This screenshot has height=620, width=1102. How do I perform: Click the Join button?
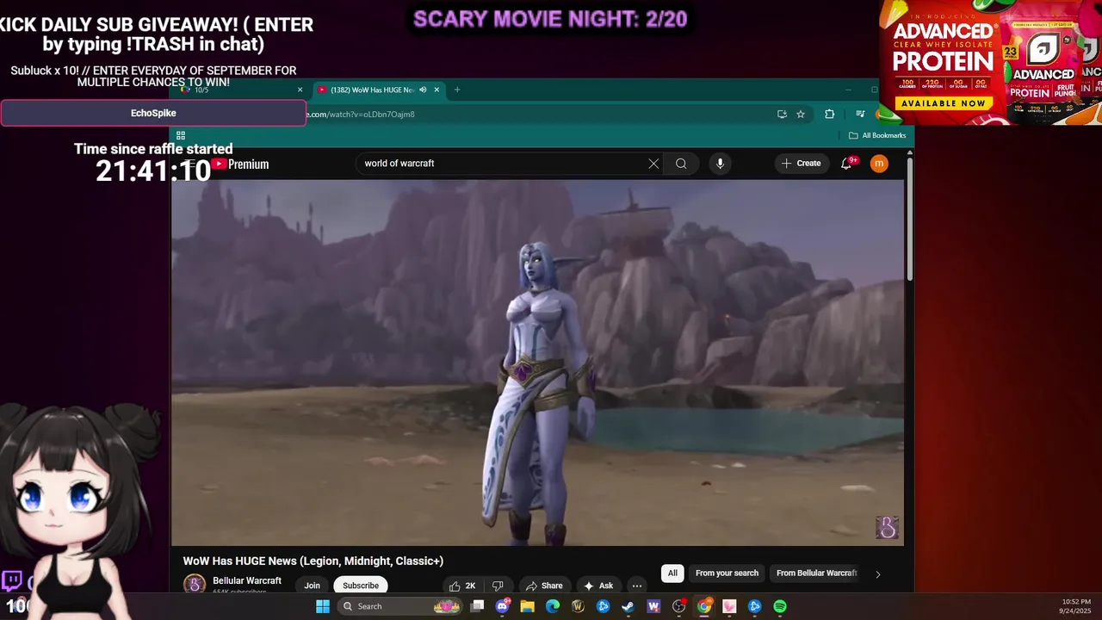(312, 586)
